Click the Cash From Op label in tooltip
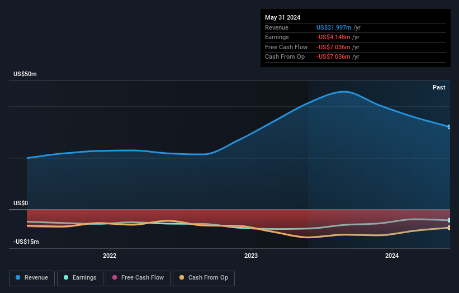459x293 pixels. (x=285, y=57)
